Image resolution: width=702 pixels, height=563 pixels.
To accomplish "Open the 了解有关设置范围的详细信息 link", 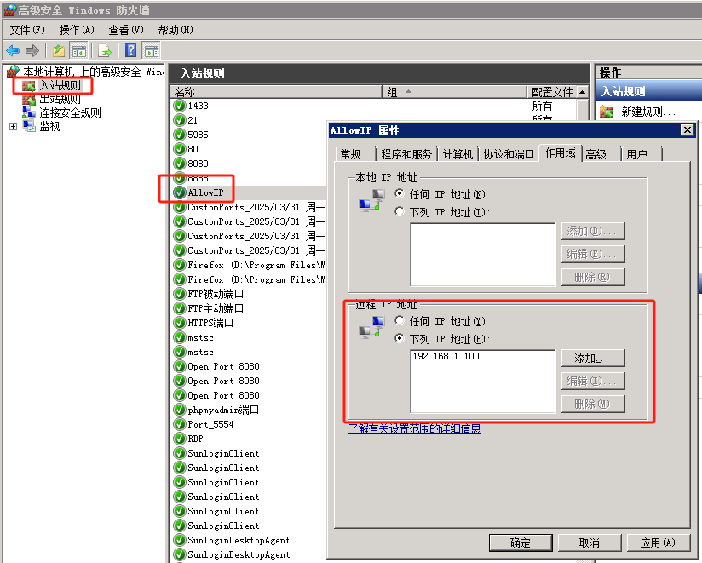I will click(x=415, y=428).
